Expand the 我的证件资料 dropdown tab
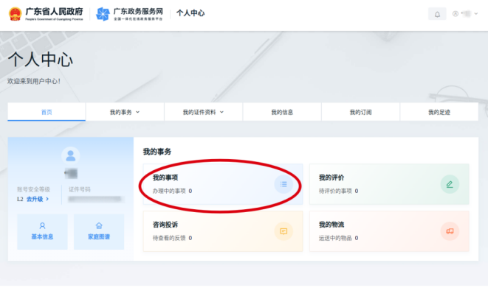This screenshot has width=488, height=288. [x=203, y=112]
